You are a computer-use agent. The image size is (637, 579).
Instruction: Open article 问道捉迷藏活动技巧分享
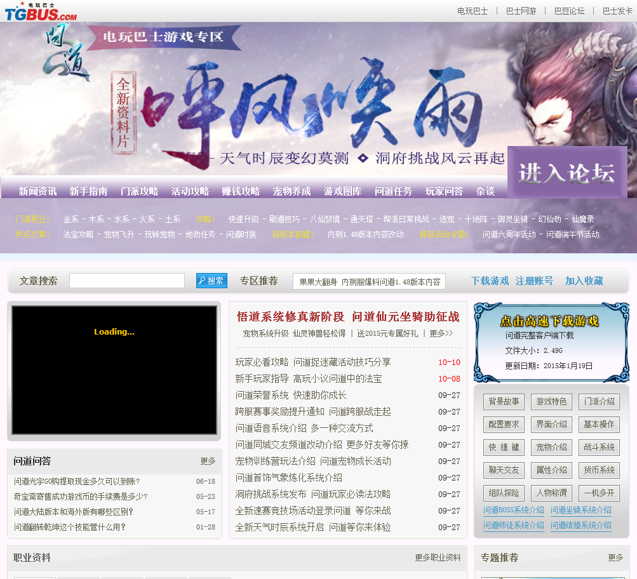[x=342, y=362]
